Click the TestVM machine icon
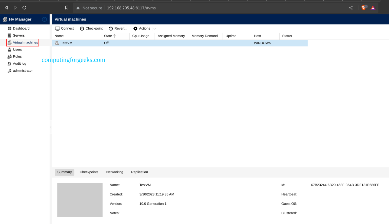This screenshot has width=389, height=224. click(57, 43)
